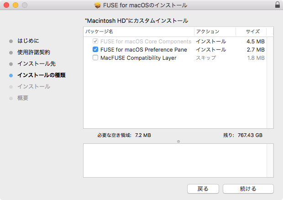
Task: Select the はじめに step in sidebar
Action: [x=28, y=41]
